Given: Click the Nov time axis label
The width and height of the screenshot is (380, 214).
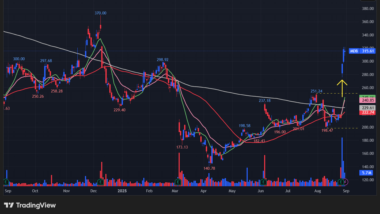Looking at the screenshot, I should (66, 191).
